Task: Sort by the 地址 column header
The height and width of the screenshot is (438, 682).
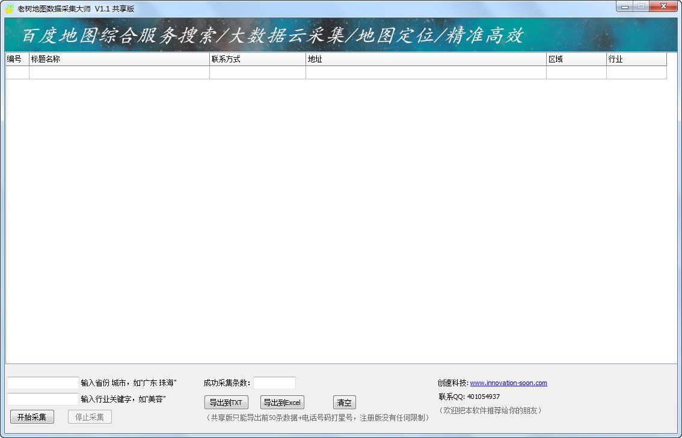Action: click(x=426, y=59)
